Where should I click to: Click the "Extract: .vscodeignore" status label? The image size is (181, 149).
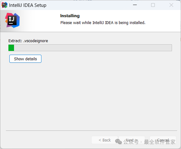28,41
